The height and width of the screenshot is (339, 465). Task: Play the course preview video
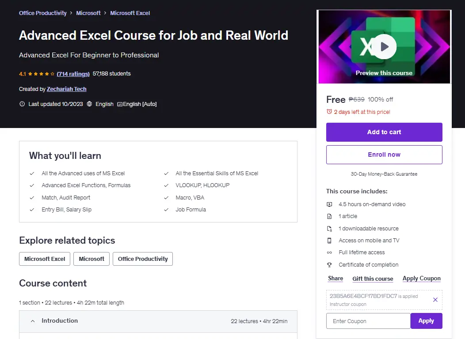tap(384, 46)
